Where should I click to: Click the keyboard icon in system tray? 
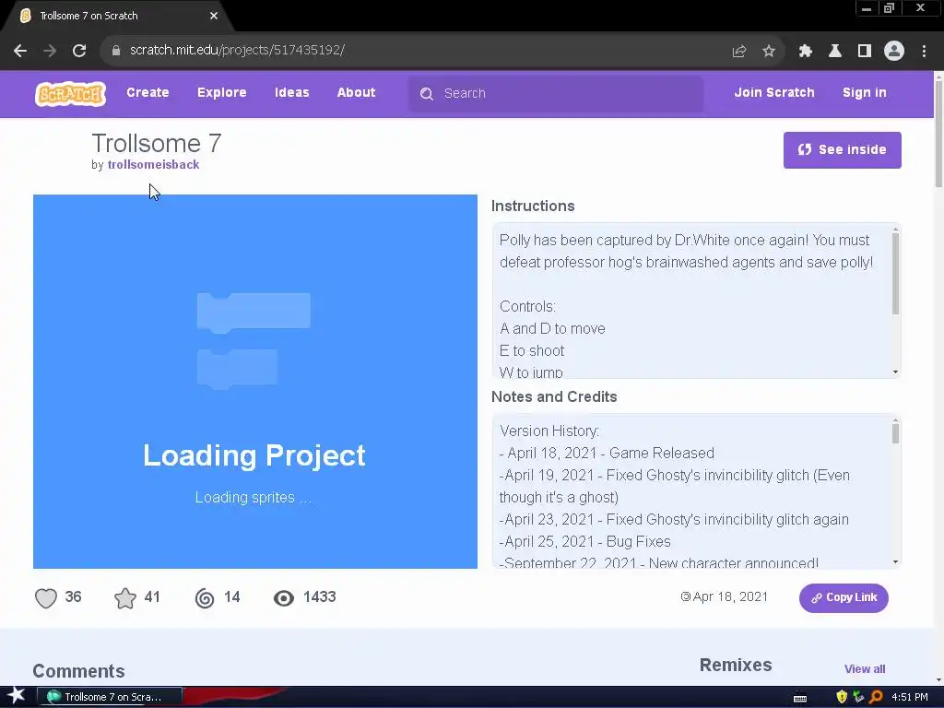coord(800,698)
